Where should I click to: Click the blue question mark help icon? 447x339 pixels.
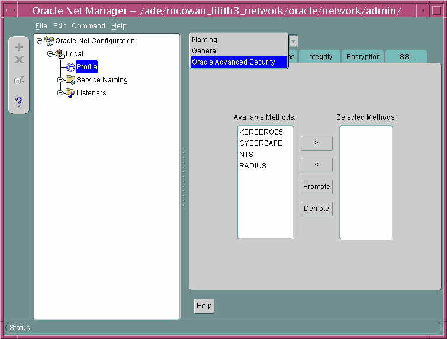tap(19, 101)
